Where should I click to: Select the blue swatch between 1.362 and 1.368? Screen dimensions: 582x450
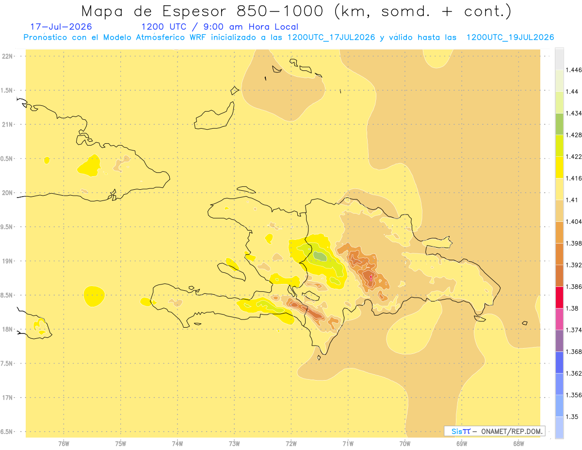[559, 362]
